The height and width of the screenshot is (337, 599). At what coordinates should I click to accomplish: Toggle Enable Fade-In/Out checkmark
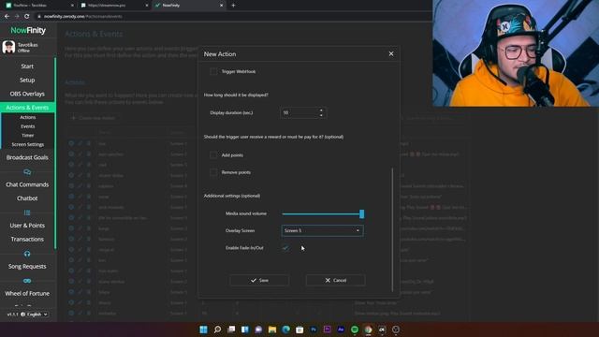click(x=285, y=248)
